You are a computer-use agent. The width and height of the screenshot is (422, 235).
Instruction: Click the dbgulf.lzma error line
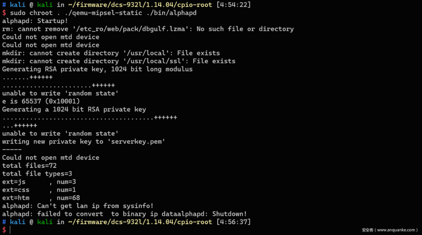148,29
